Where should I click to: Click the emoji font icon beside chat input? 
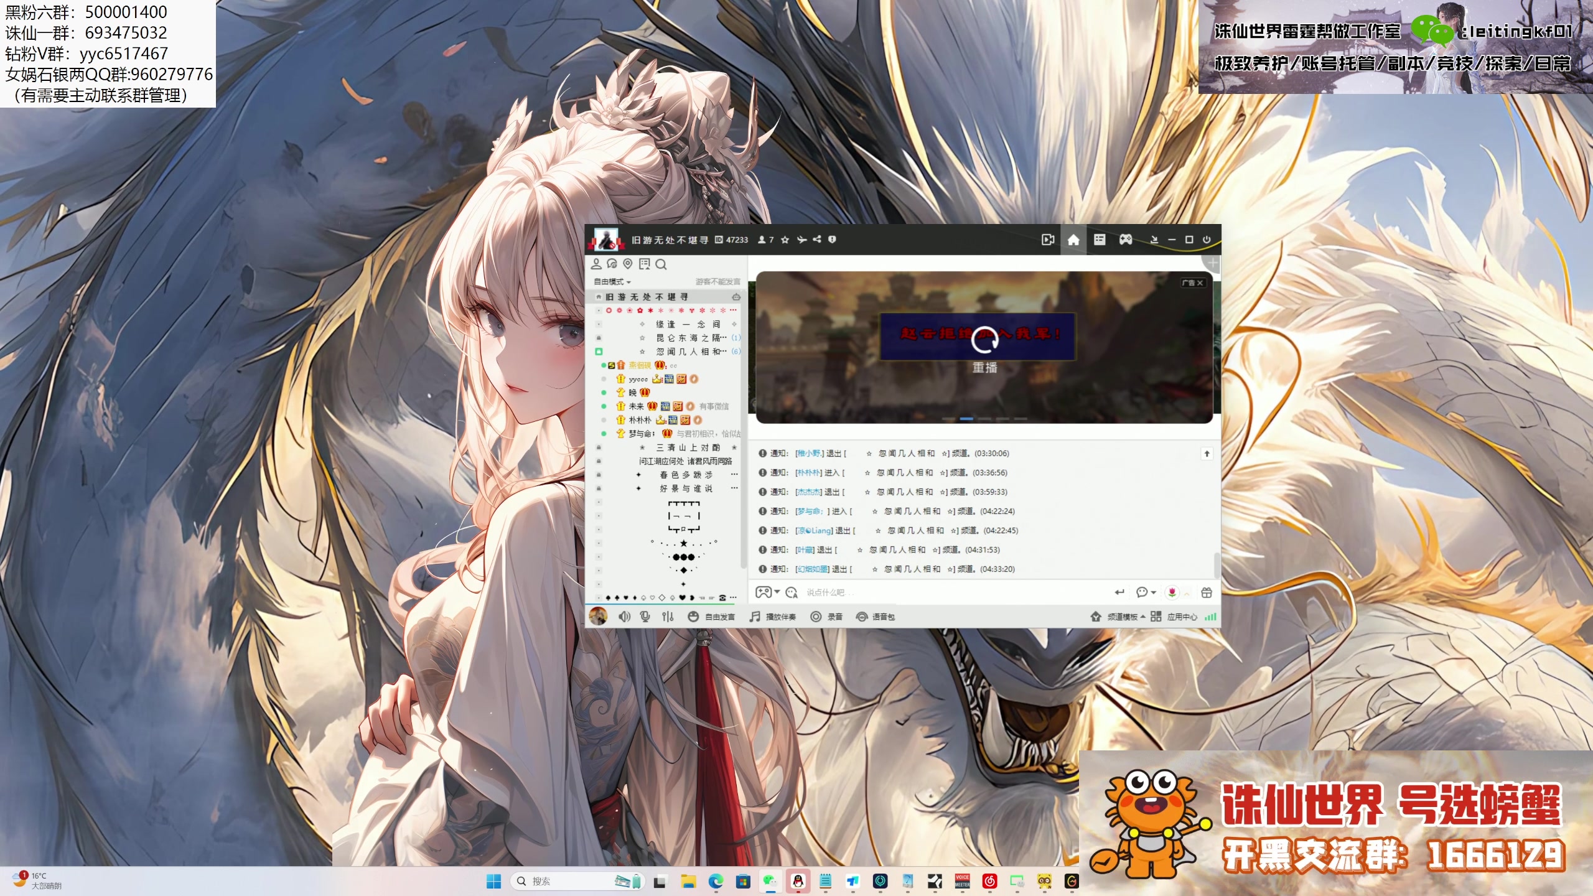(x=792, y=592)
